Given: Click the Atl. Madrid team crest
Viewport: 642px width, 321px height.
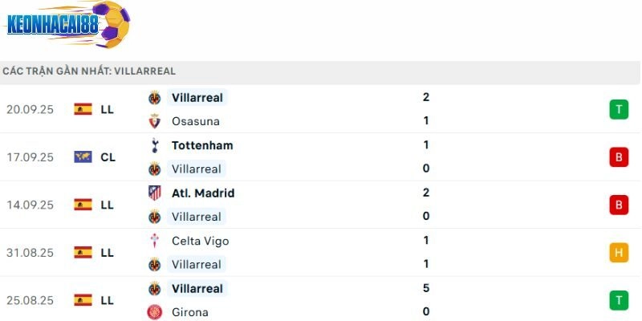Looking at the screenshot, I should [x=155, y=193].
